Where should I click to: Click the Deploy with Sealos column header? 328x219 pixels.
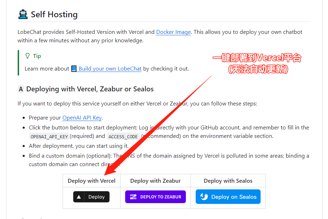pos(228,181)
